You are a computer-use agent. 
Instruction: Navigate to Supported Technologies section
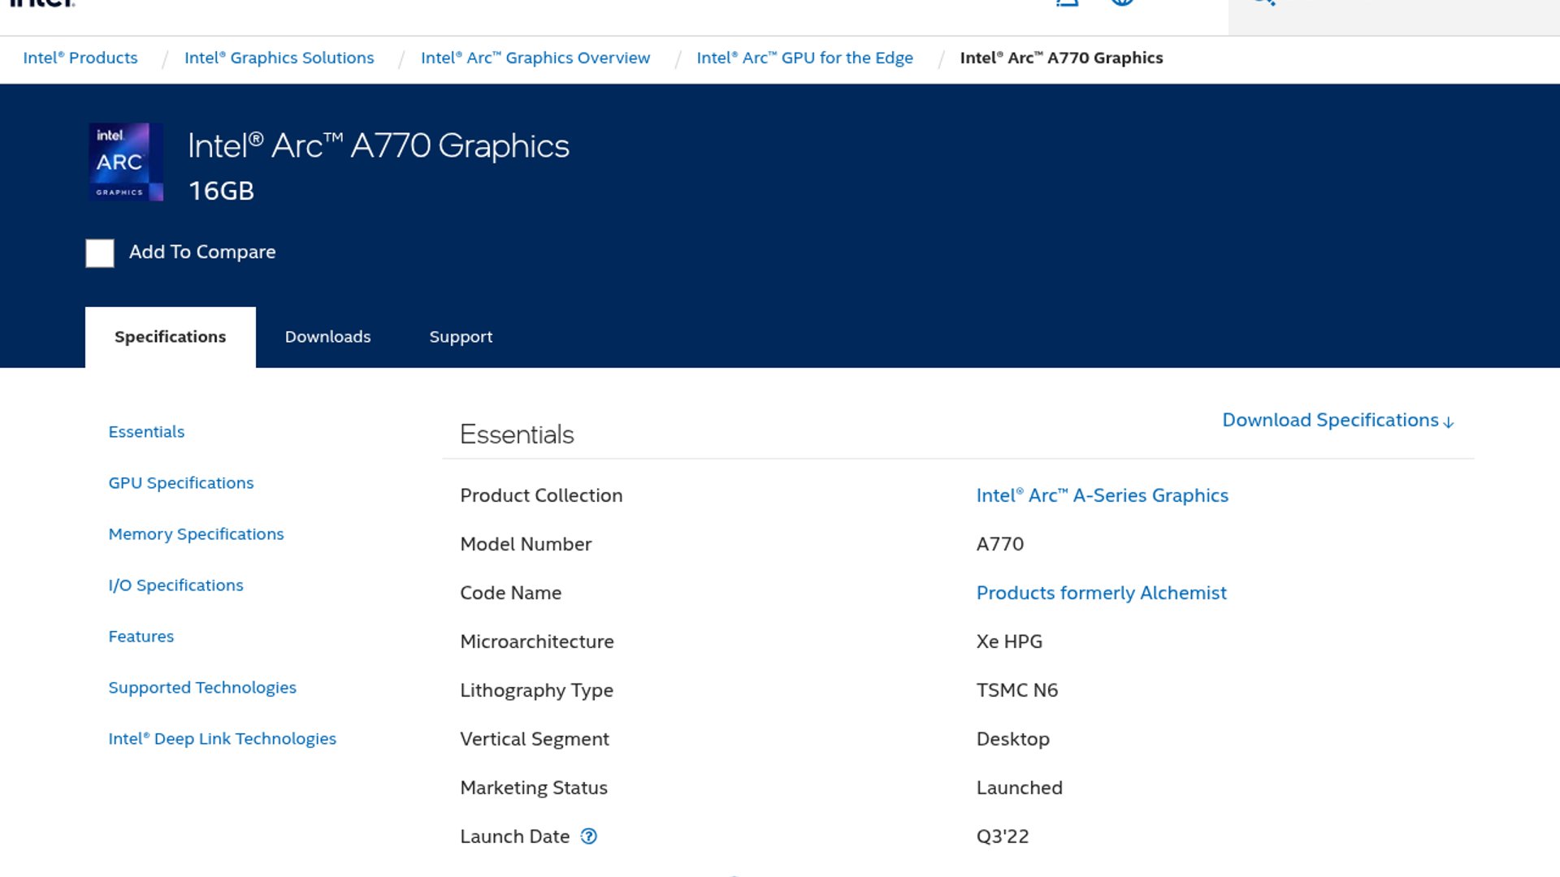coord(202,688)
